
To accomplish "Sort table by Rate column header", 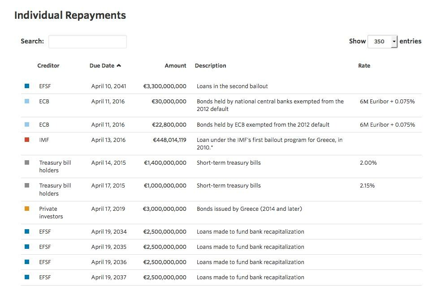I will tap(364, 66).
